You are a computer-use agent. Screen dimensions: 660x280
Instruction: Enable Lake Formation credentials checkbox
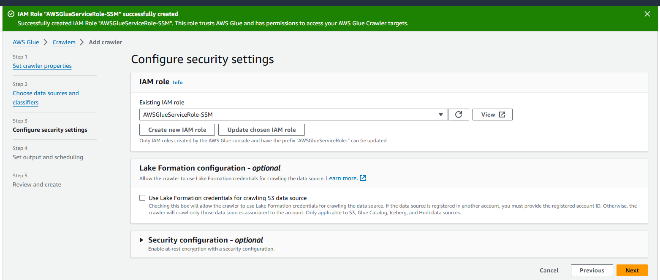pos(142,198)
